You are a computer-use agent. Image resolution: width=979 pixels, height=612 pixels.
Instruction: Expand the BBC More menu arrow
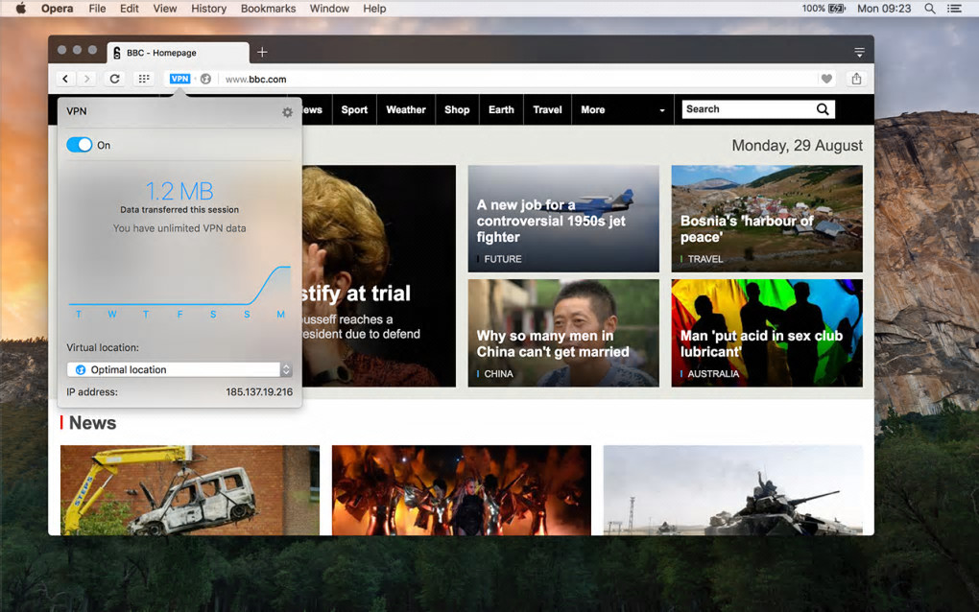(x=662, y=110)
